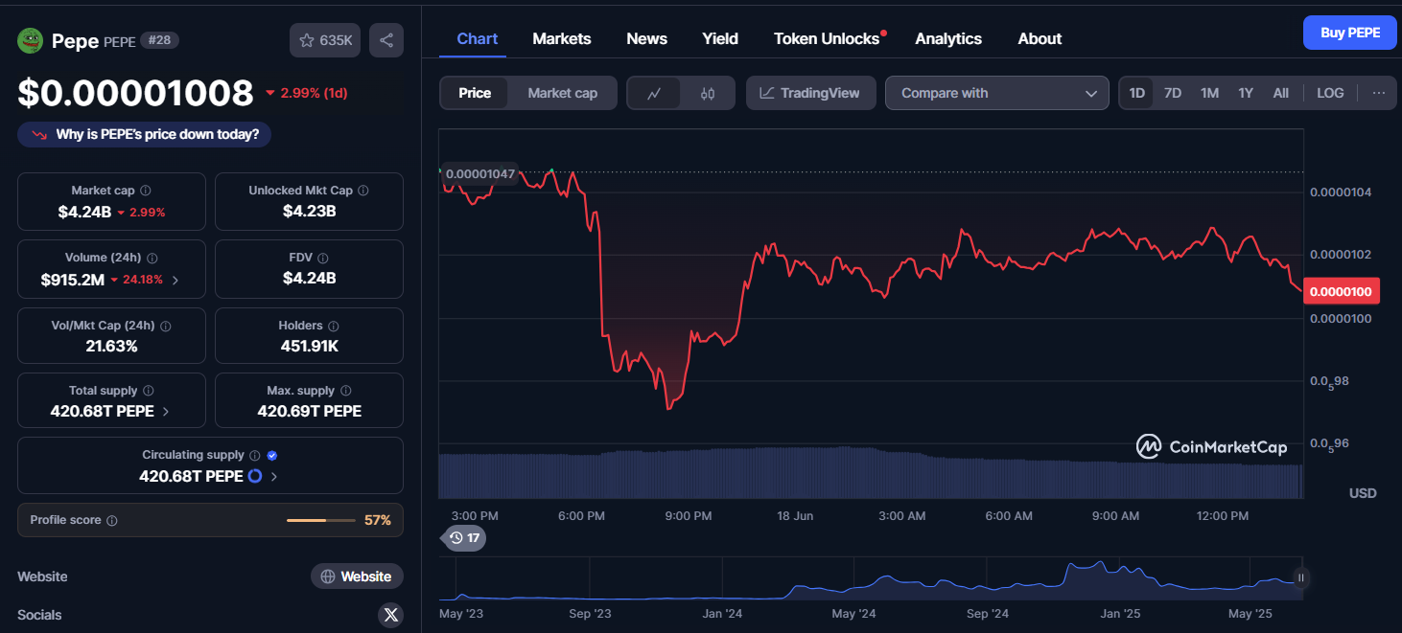This screenshot has height=633, width=1402.
Task: Toggle LOG scale on chart
Action: click(1330, 93)
